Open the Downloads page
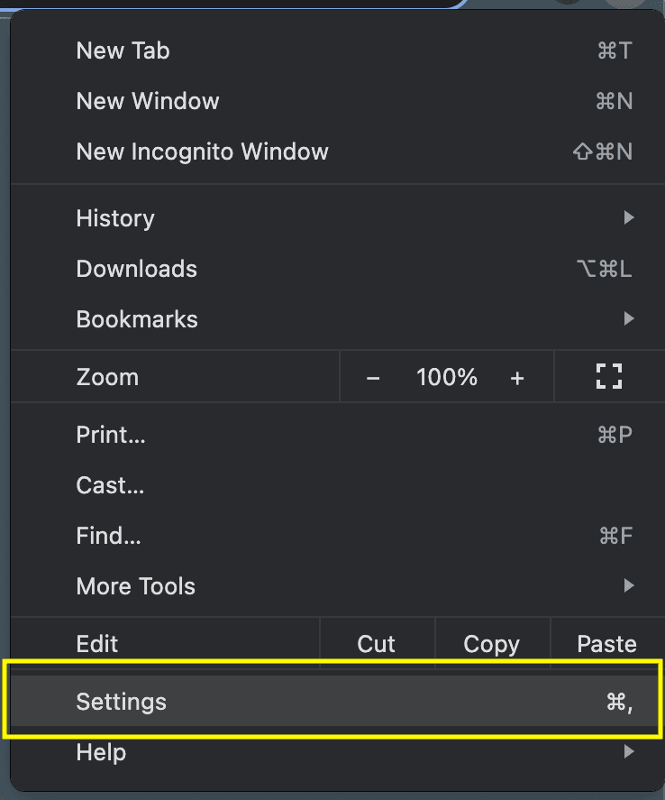Image resolution: width=665 pixels, height=800 pixels. 337,269
